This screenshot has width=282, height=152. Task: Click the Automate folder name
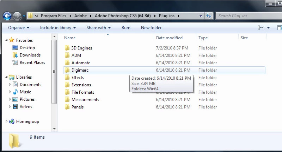coord(81,63)
